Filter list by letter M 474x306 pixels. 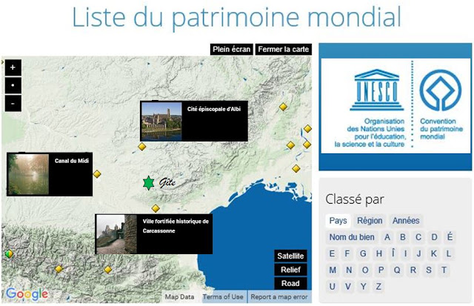coord(333,270)
